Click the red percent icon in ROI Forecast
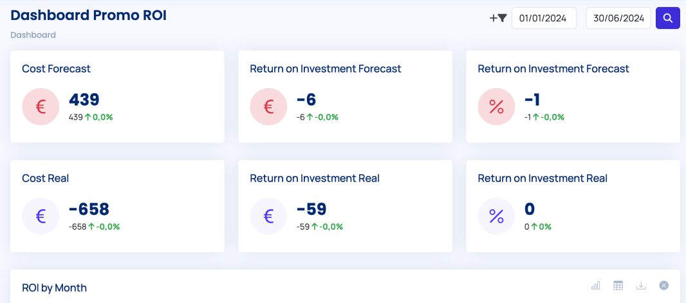Screen dimensions: 686x303 496,107
